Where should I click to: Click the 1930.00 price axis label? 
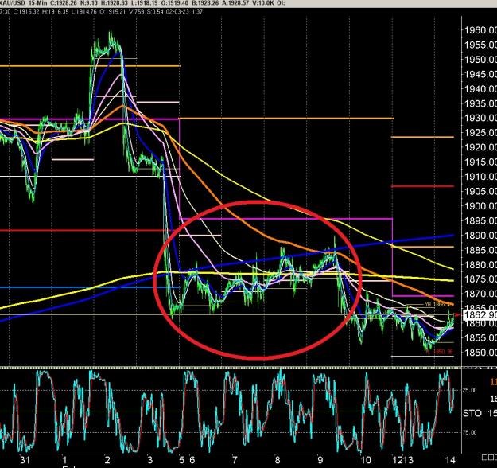[x=480, y=118]
